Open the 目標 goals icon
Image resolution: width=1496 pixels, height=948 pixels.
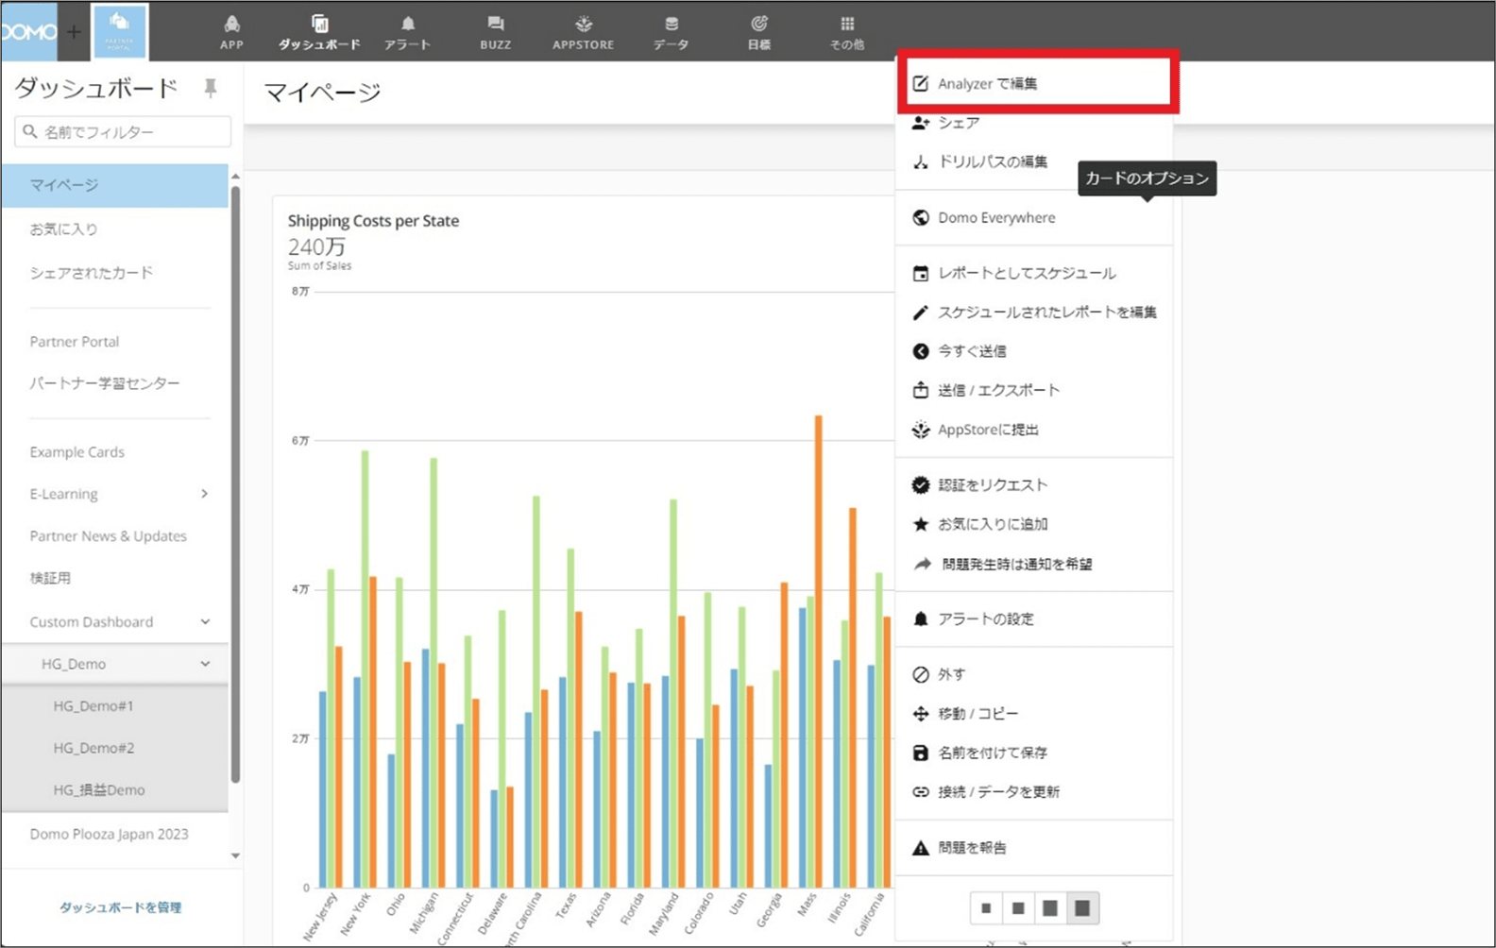click(x=758, y=25)
